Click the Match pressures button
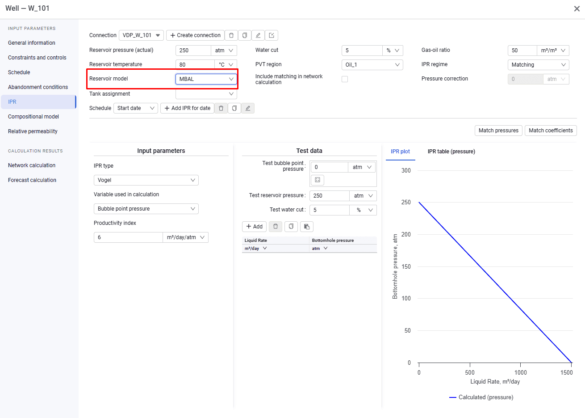Viewport: 585px width, 418px height. click(x=498, y=131)
